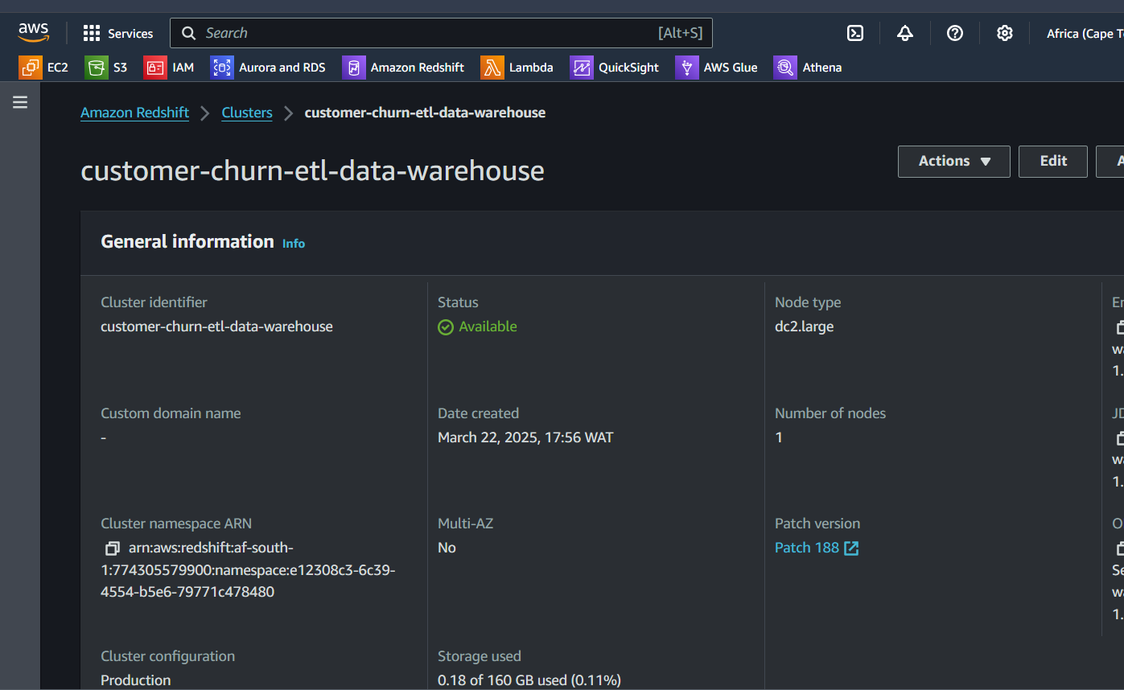Select the storage used 0.18 of 160 GB text
1124x690 pixels.
529,680
